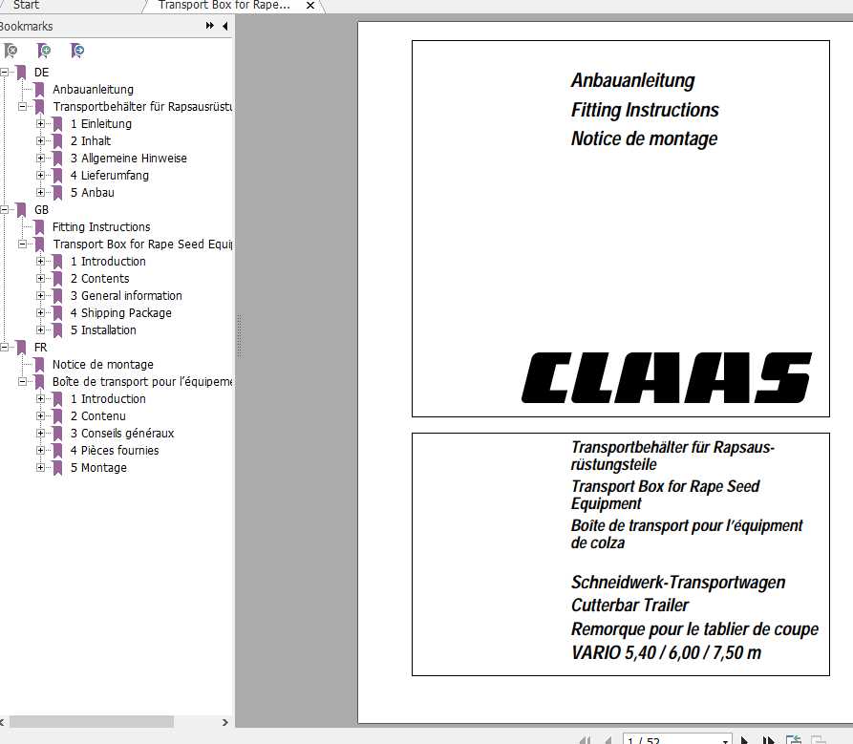Screen dimensions: 853x744
Task: Select the Transport Box for Rape Seed Equi bookmark
Action: tap(142, 244)
